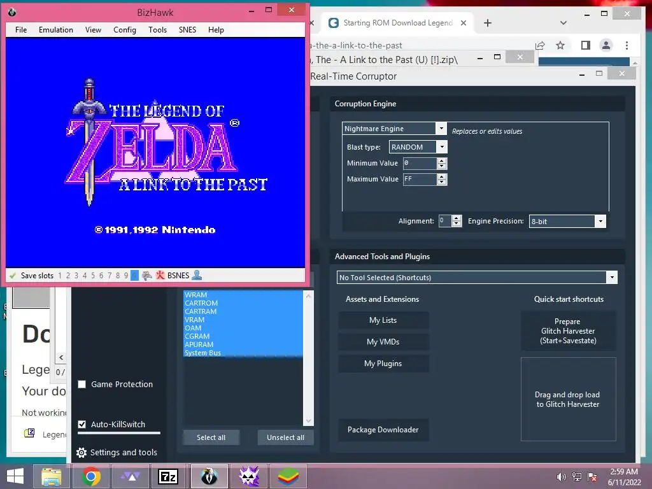Enable the Game Protection checkbox
This screenshot has height=489, width=652.
point(82,384)
